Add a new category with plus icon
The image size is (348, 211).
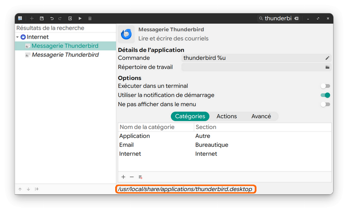123,177
